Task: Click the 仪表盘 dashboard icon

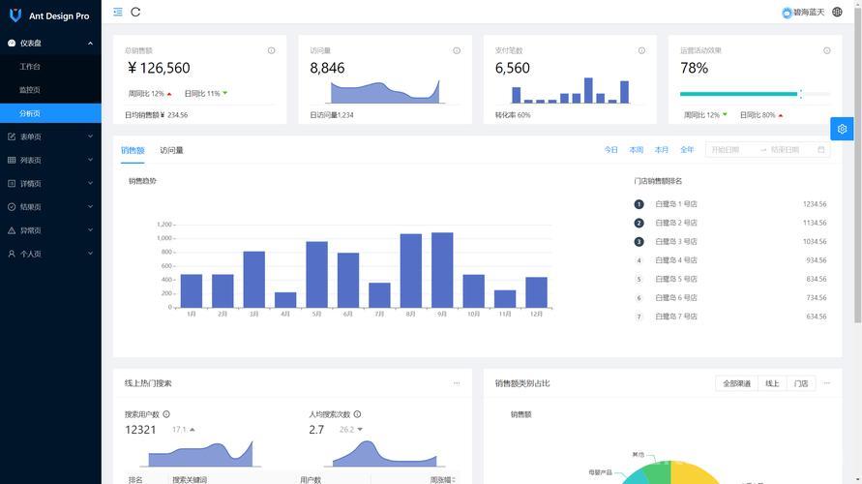Action: [x=12, y=43]
